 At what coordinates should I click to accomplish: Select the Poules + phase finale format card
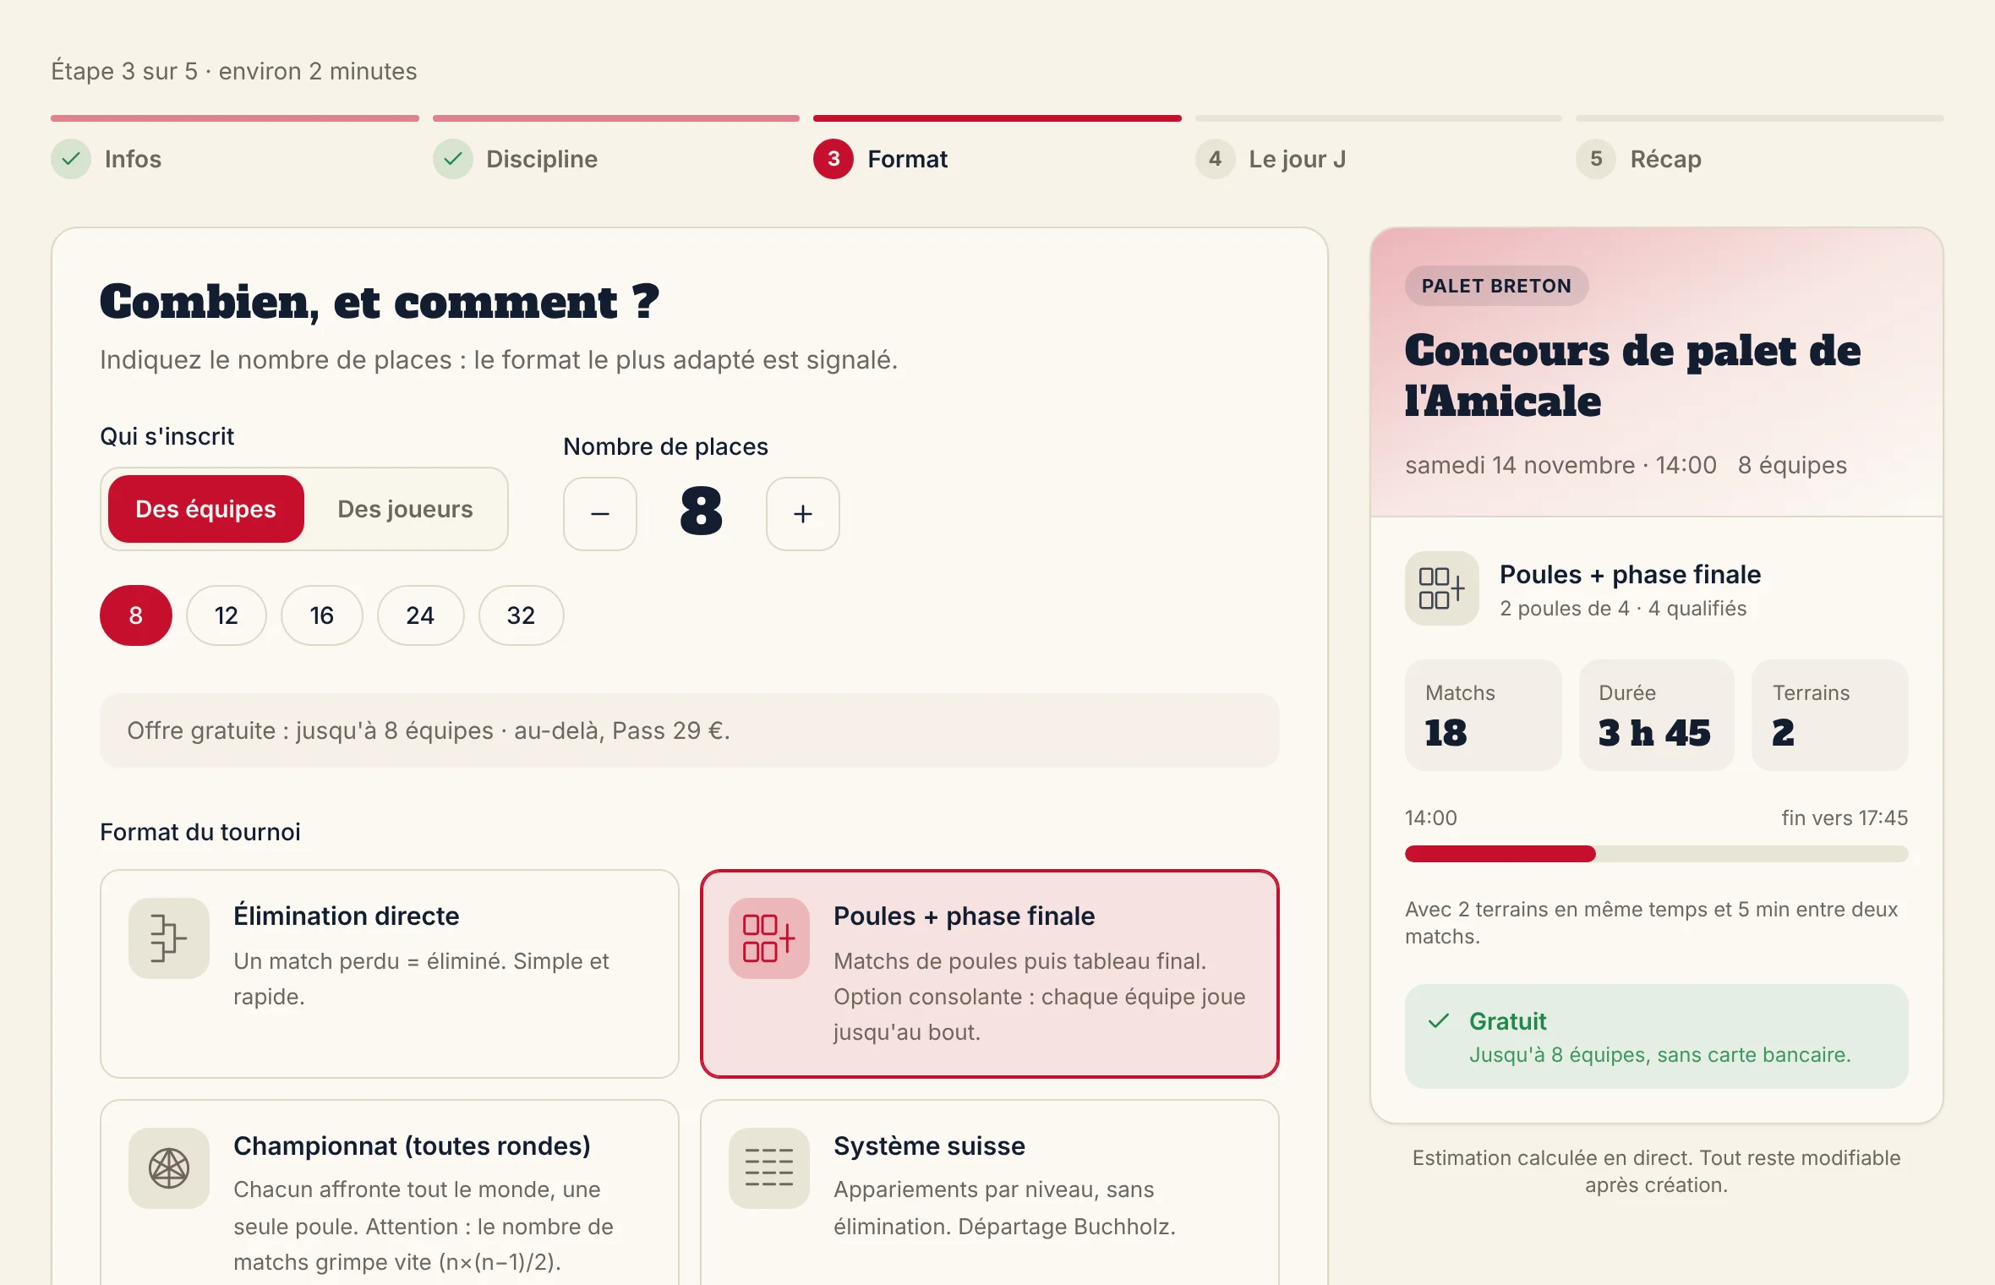click(990, 974)
